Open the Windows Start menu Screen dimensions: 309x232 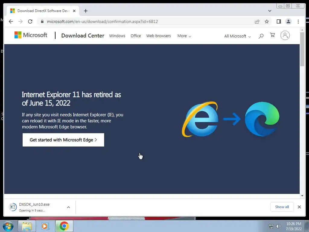click(x=8, y=226)
